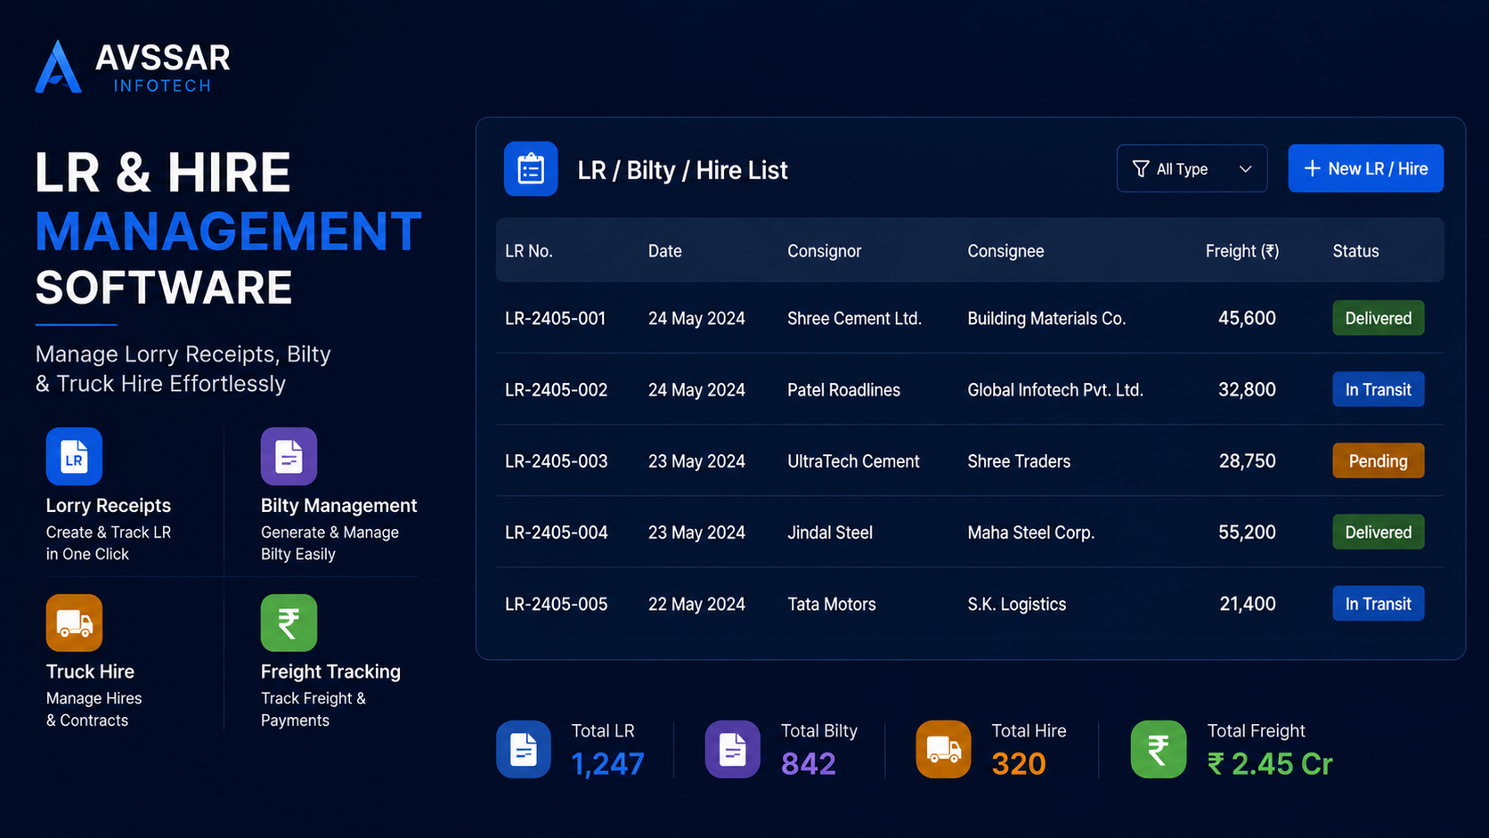Click the orange Total Hire truck icon

(x=943, y=749)
